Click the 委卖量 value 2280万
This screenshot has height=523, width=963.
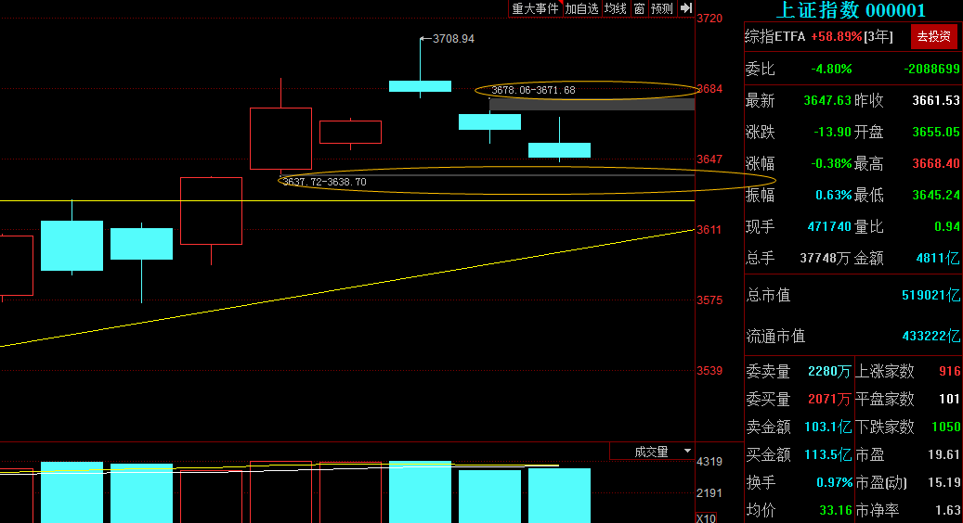829,371
